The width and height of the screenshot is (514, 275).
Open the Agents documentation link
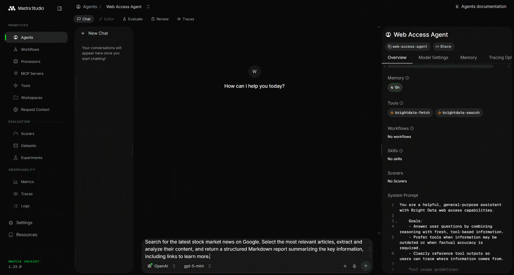click(481, 6)
